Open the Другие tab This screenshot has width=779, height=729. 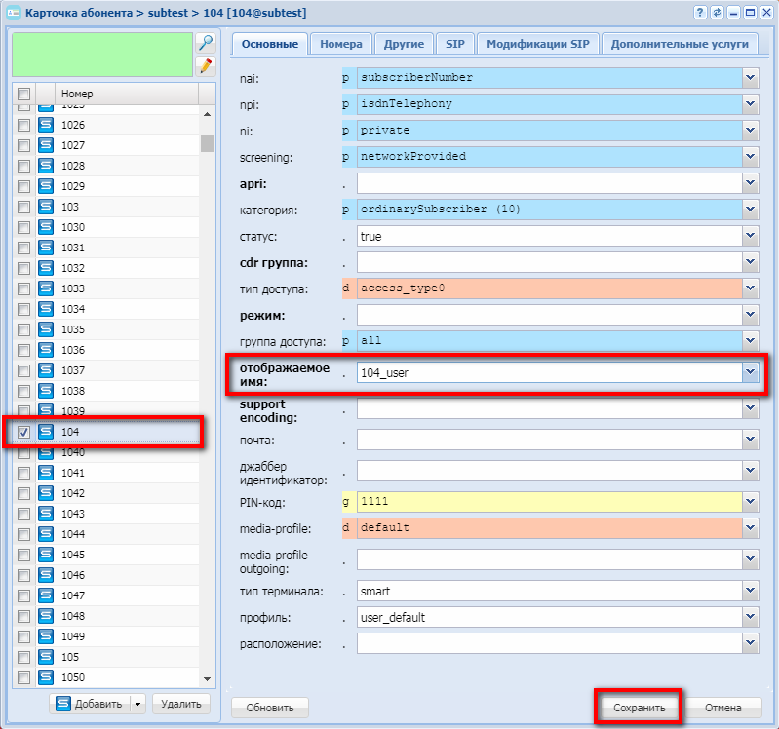(x=404, y=44)
